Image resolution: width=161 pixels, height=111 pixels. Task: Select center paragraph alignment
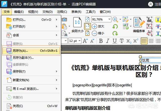[151, 41]
